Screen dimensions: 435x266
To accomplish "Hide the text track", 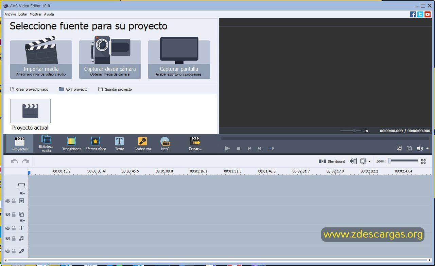I will pyautogui.click(x=7, y=228).
